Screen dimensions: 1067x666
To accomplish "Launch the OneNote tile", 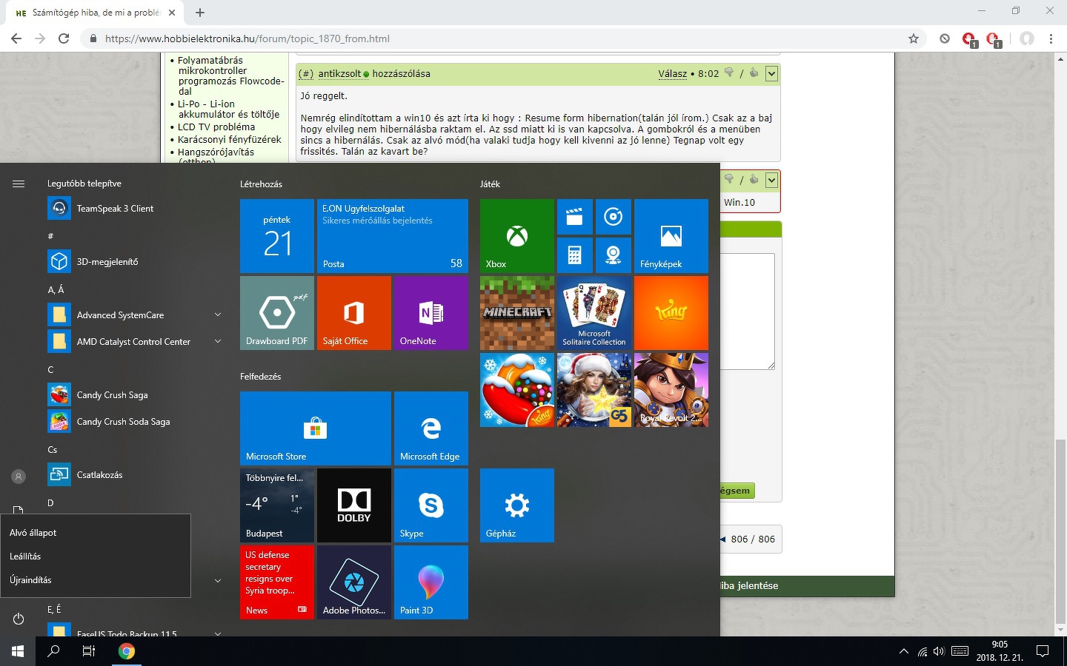I will pos(431,313).
